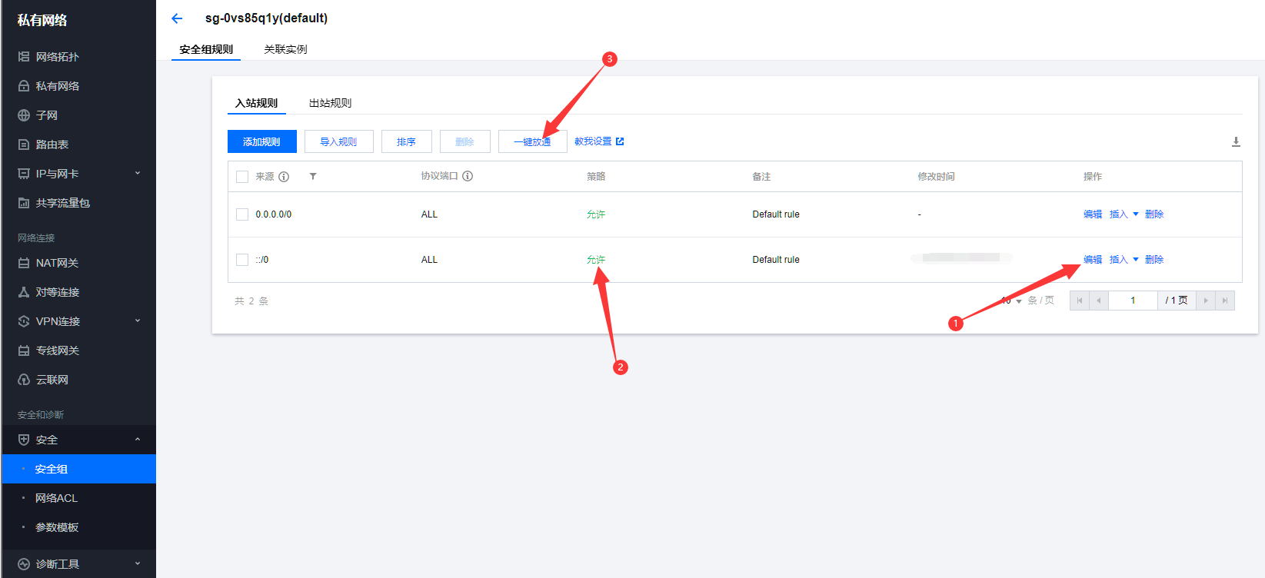
Task: Click the download icon above the table
Action: [x=1236, y=141]
